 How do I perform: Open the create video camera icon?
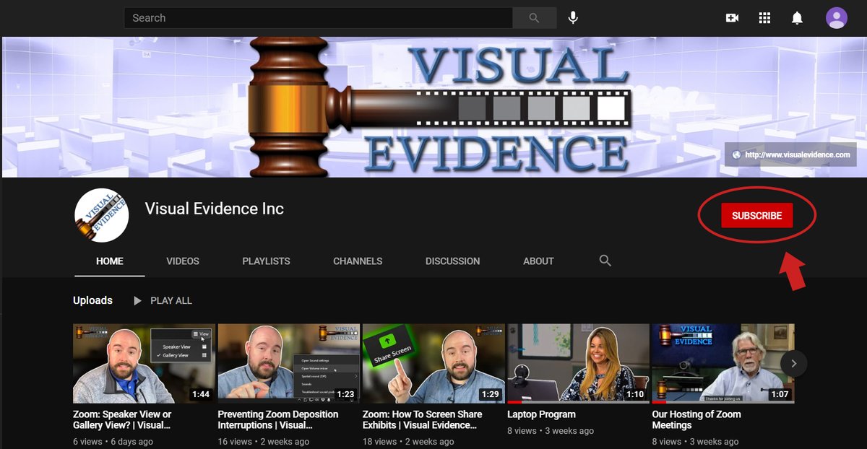(x=732, y=18)
